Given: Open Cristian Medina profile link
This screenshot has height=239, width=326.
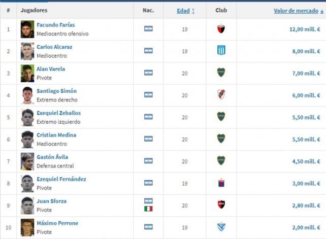Looking at the screenshot, I should (56, 135).
